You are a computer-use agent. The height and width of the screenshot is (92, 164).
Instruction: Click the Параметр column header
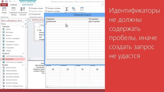67,19
